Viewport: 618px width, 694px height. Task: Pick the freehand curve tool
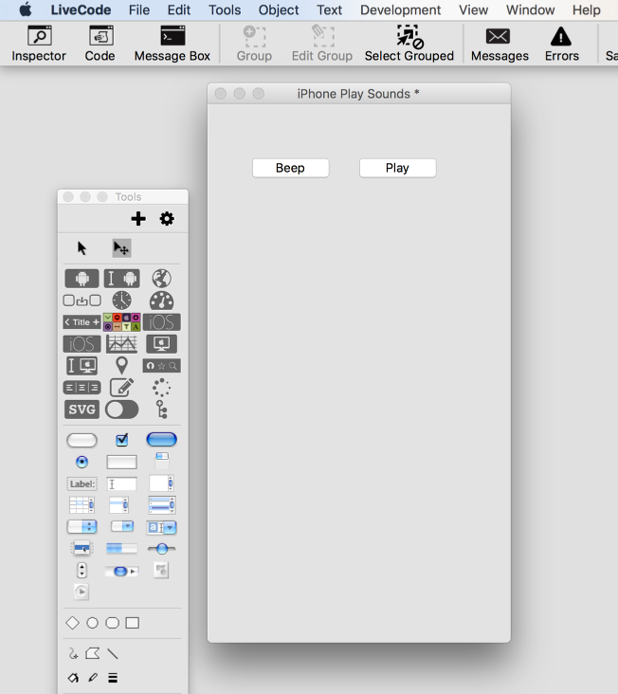tap(73, 653)
